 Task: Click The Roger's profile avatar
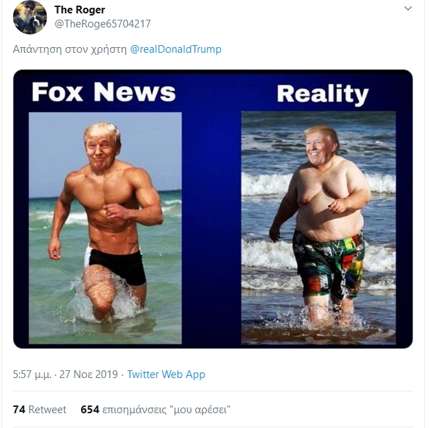point(30,17)
